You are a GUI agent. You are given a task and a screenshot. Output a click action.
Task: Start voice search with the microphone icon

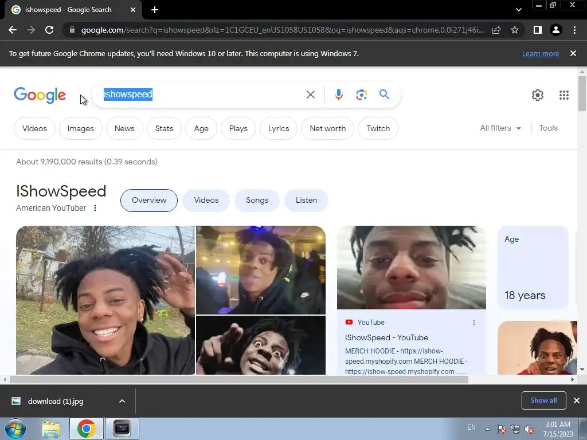point(339,95)
